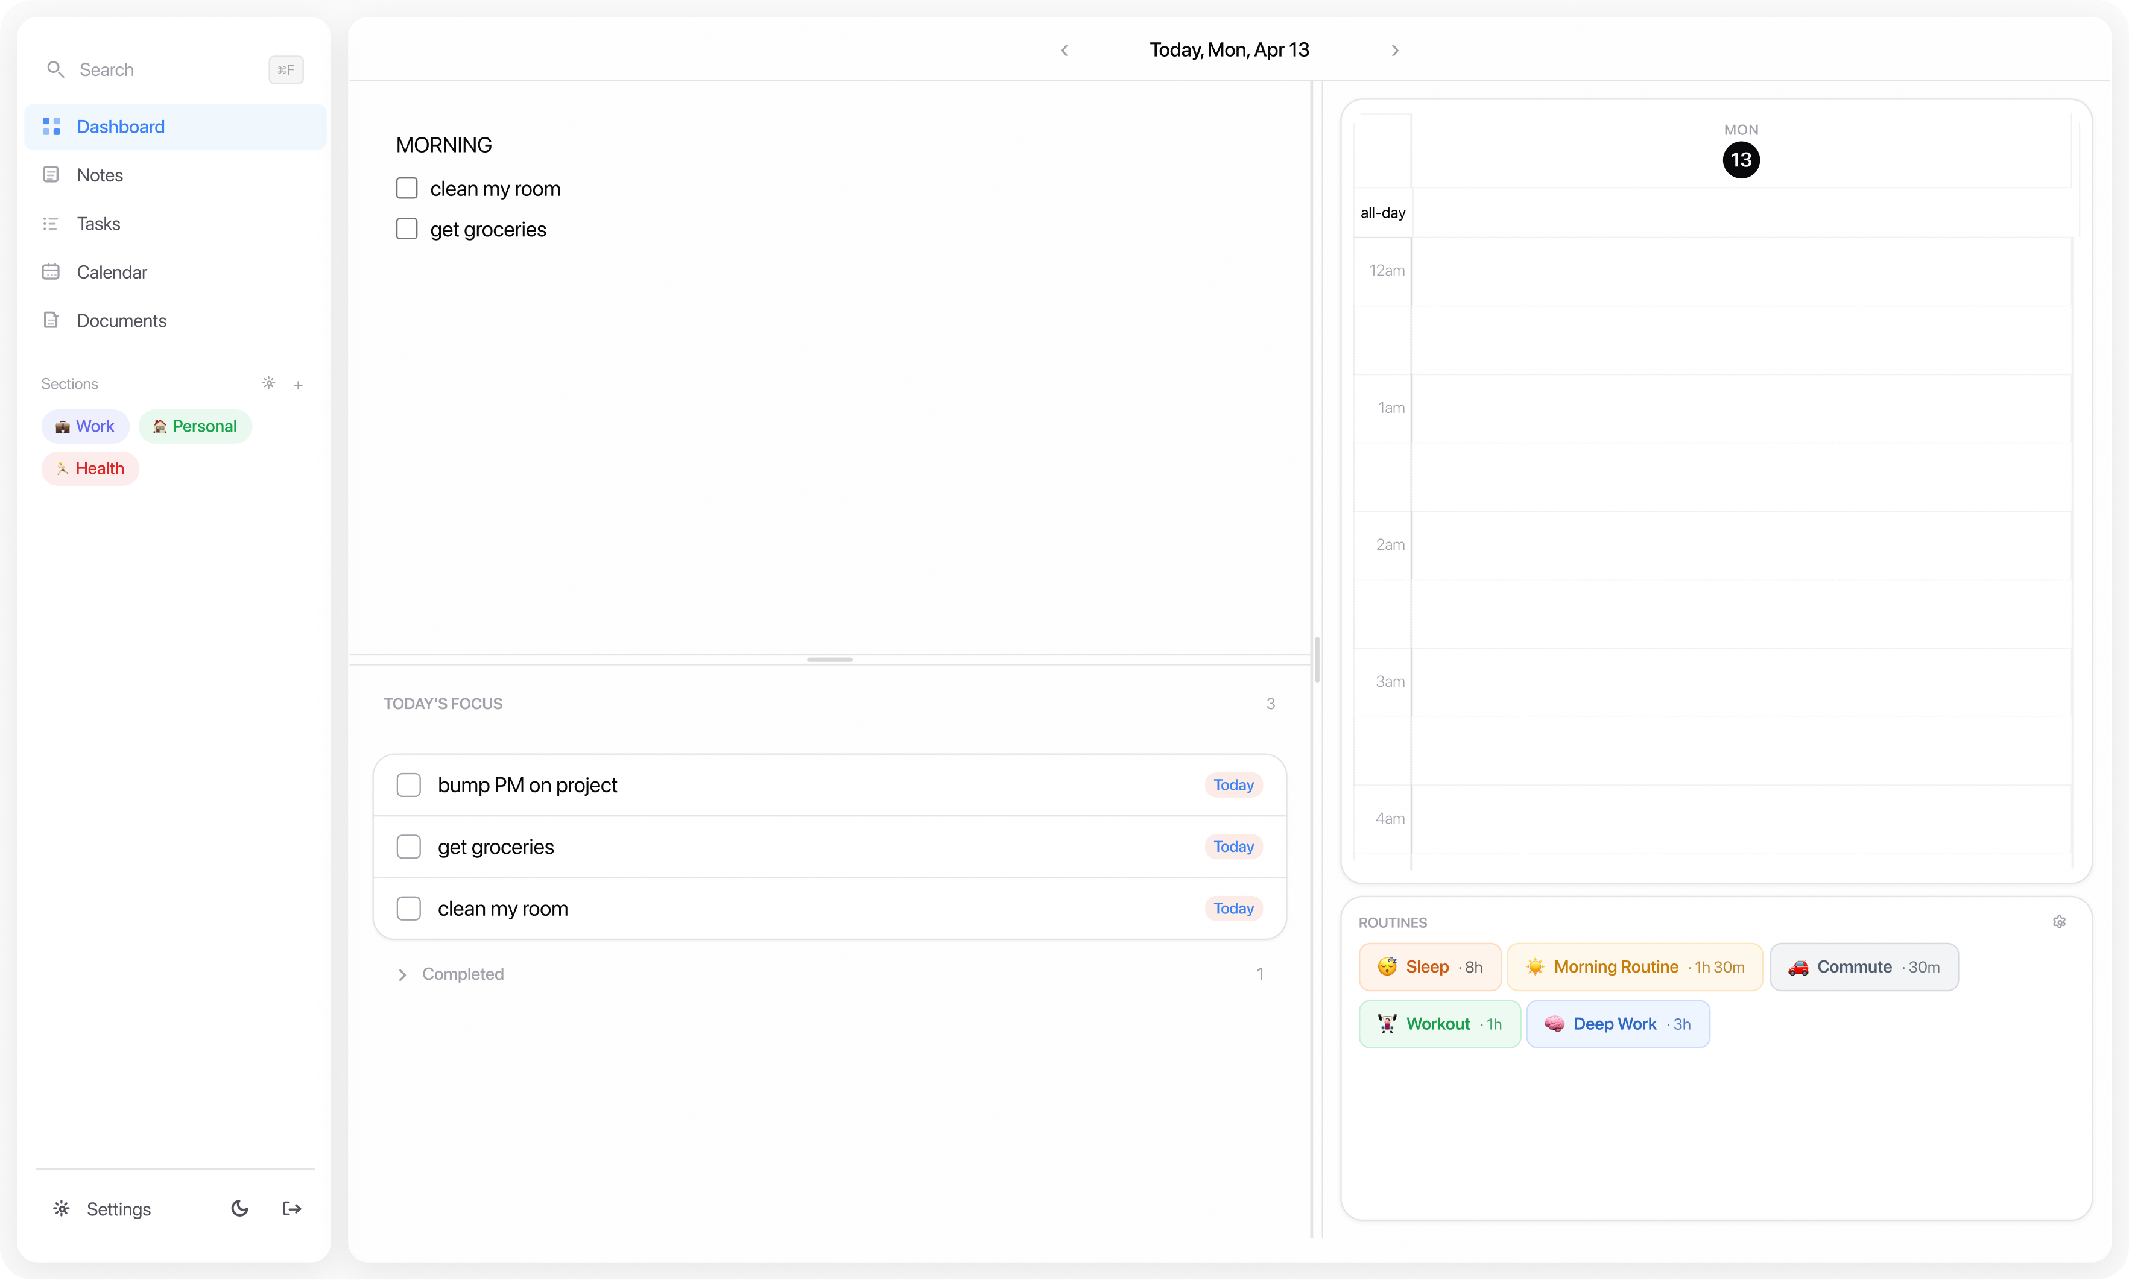The width and height of the screenshot is (2129, 1280).
Task: Open sections settings gear icon
Action: 268,383
